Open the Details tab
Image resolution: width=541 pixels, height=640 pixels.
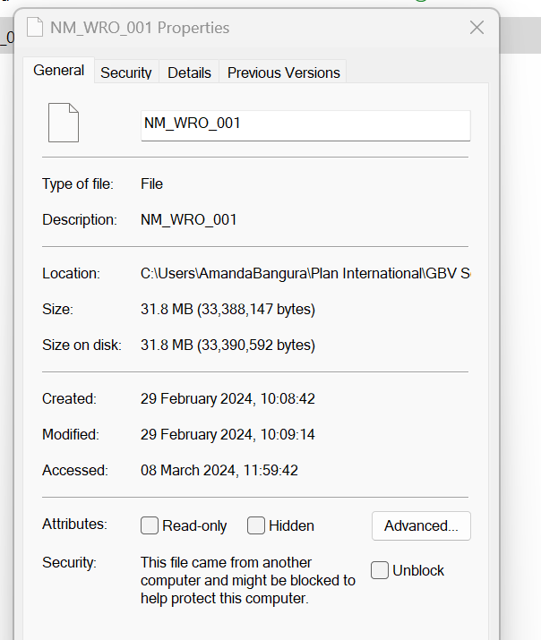point(189,73)
